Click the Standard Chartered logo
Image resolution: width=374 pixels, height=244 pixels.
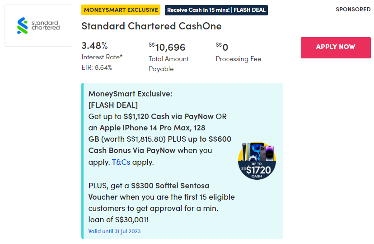click(x=38, y=25)
